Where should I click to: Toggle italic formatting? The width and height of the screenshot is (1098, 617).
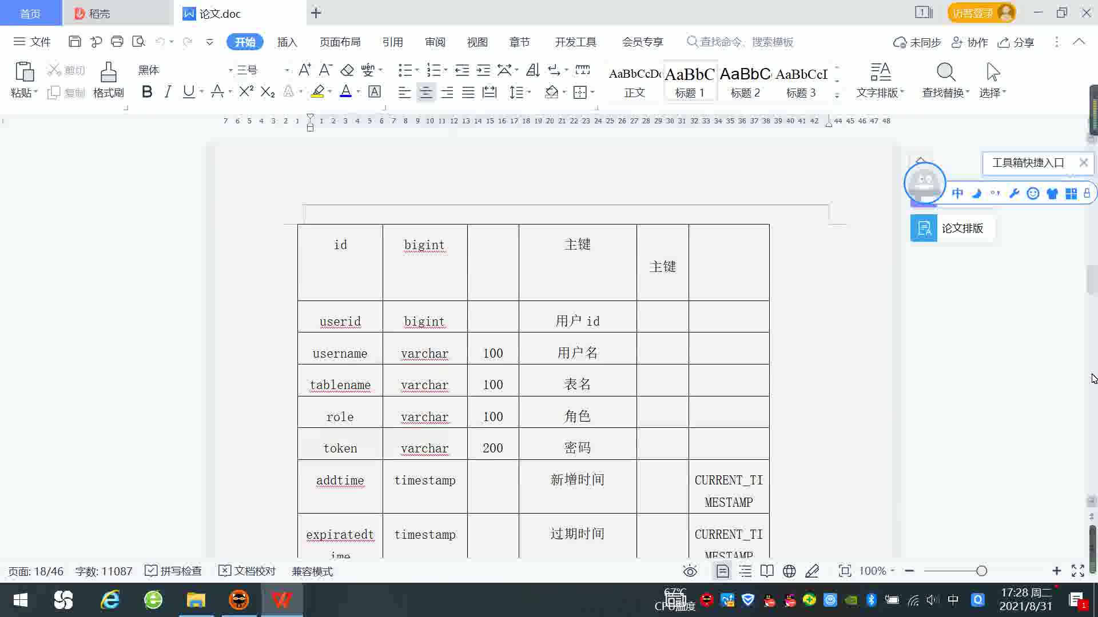168,91
